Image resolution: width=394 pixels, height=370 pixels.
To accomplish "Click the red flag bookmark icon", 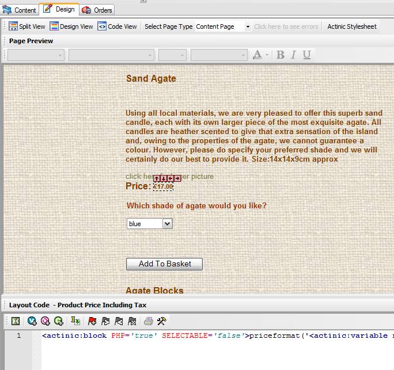I will [92, 321].
